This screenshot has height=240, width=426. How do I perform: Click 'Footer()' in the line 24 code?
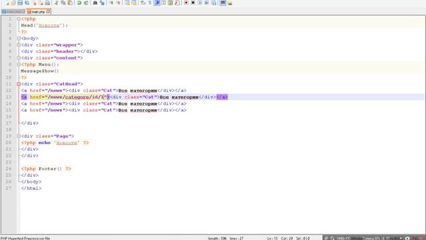coord(51,169)
